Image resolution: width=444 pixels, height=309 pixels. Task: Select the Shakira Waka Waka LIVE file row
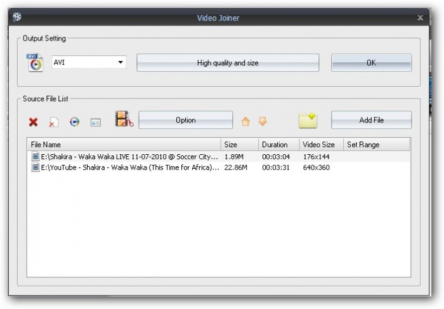[x=219, y=157]
